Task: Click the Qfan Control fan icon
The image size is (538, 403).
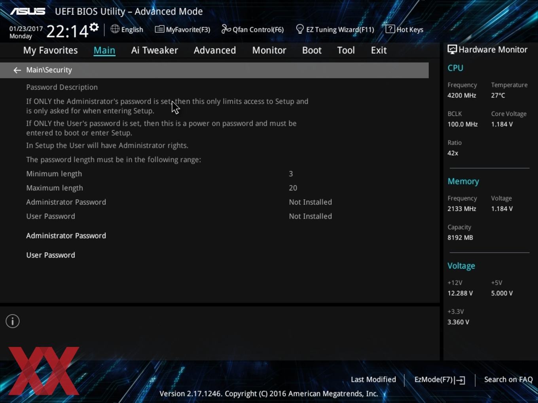Action: coord(226,29)
